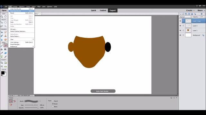The image size is (206, 115).
Task: Select the Pencil eraser type
Action: point(53,101)
